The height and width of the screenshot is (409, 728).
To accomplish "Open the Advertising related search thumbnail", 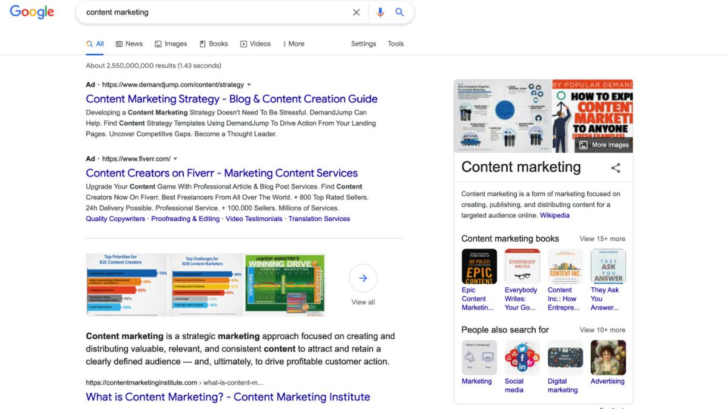I will 608,357.
